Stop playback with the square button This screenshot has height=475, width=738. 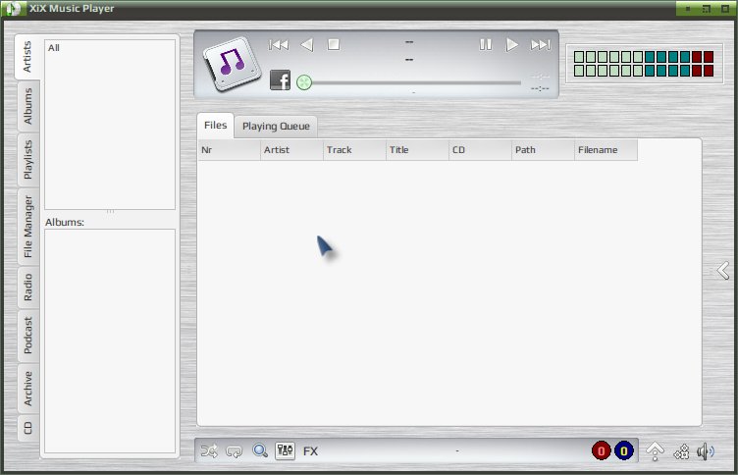tap(334, 45)
